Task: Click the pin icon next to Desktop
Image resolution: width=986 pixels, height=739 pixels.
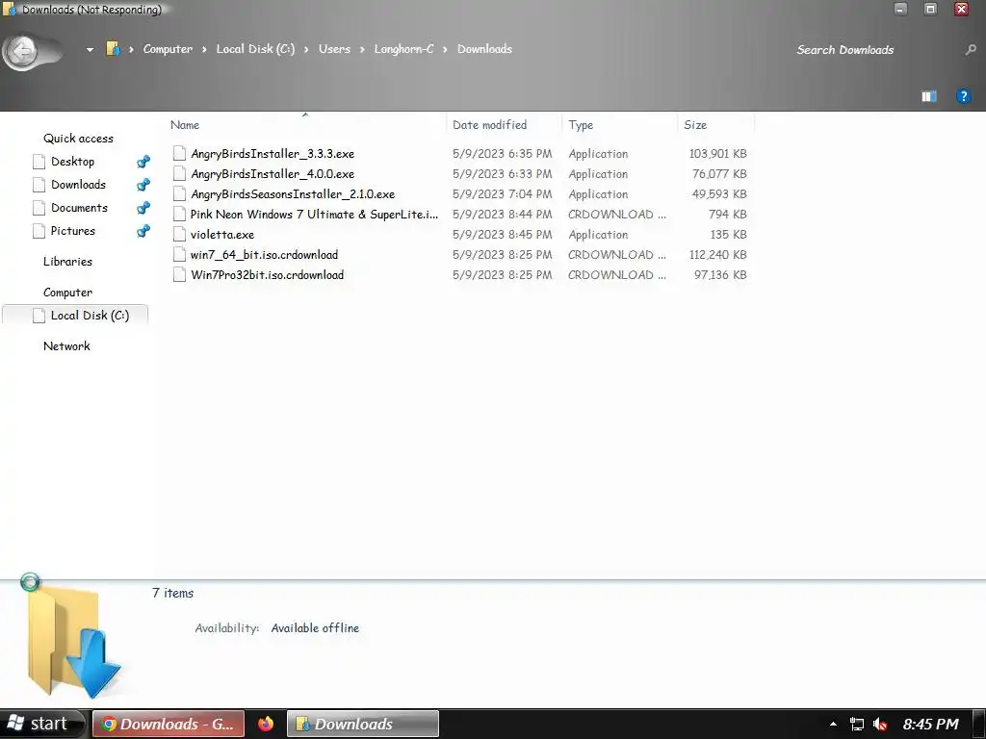Action: tap(143, 162)
